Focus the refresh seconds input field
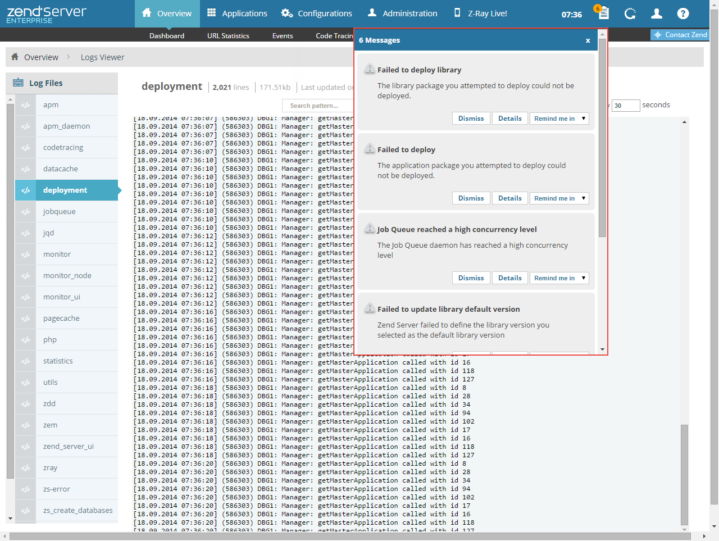Image resolution: width=719 pixels, height=541 pixels. click(625, 106)
